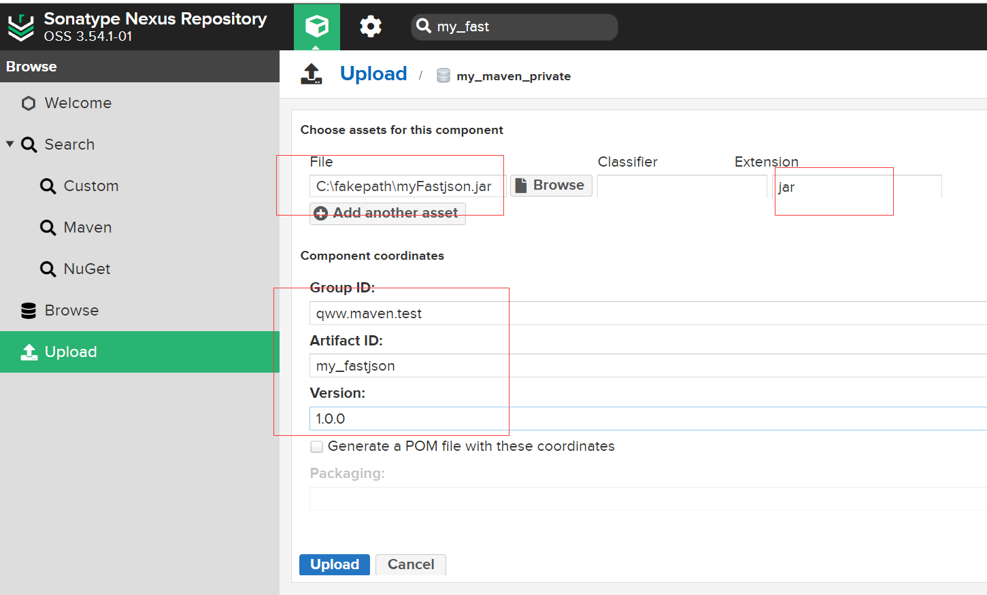Open Custom search

[x=91, y=186]
